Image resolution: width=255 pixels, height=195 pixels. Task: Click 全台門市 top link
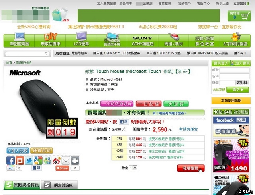[126, 4]
